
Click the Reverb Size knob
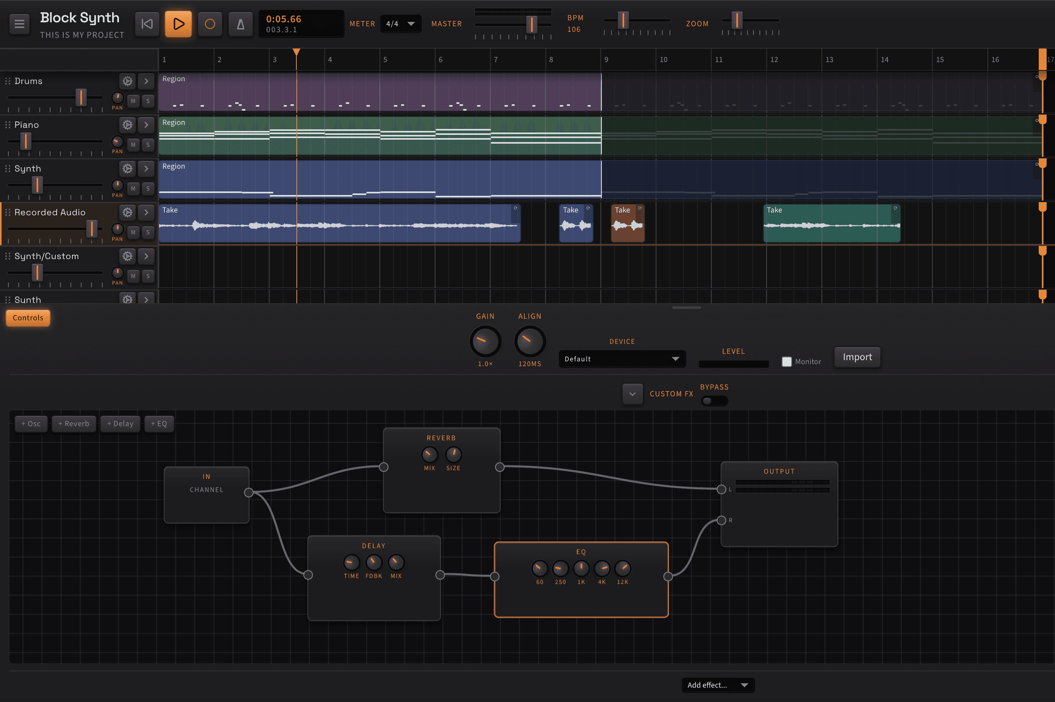453,454
